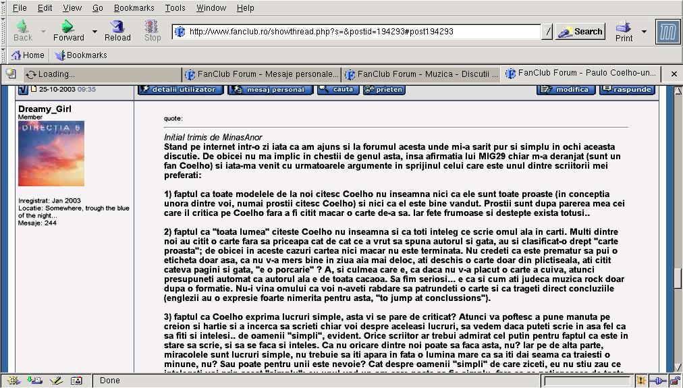Close the current tab with the X
The height and width of the screenshot is (388, 683).
(x=674, y=74)
